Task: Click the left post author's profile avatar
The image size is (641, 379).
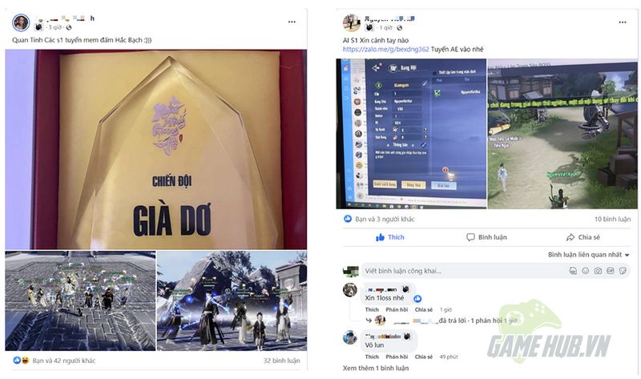Action: tap(21, 22)
